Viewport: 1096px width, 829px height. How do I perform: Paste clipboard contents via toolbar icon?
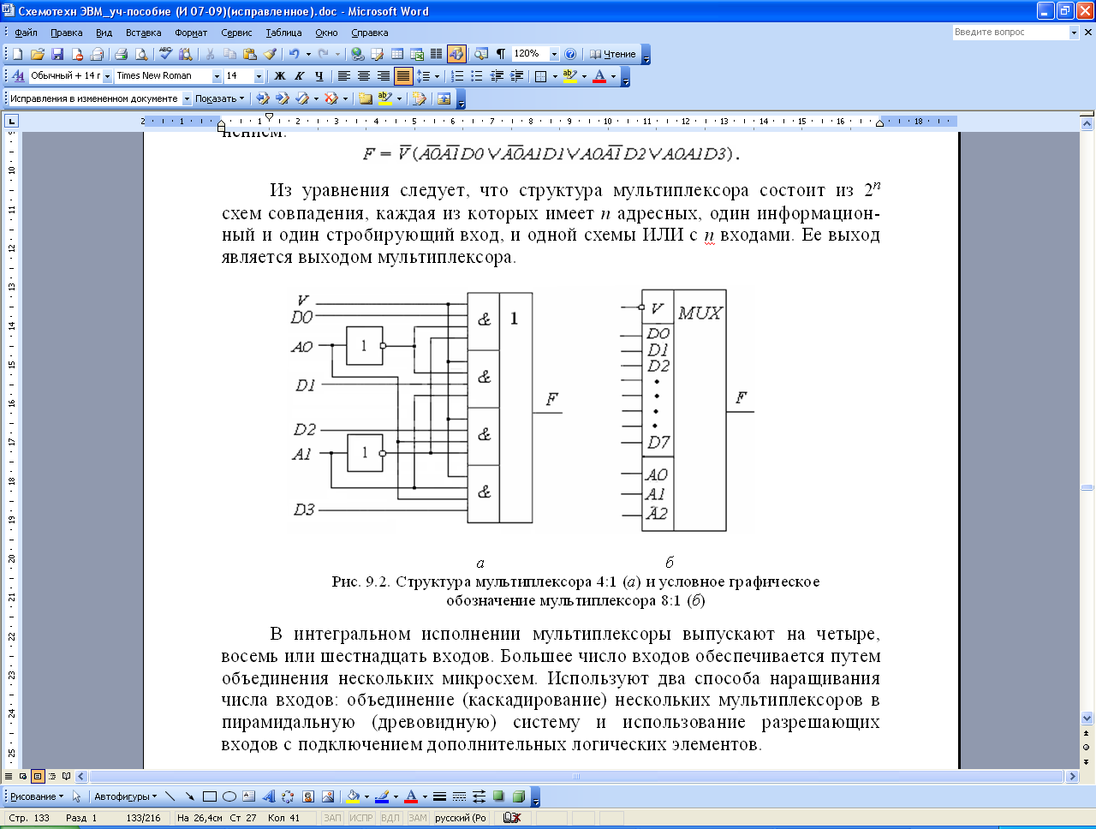pyautogui.click(x=249, y=54)
